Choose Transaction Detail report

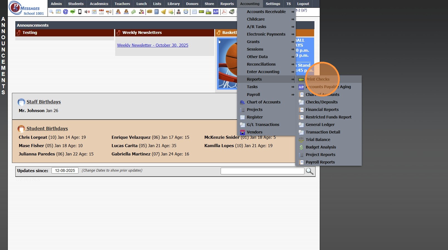(328, 132)
